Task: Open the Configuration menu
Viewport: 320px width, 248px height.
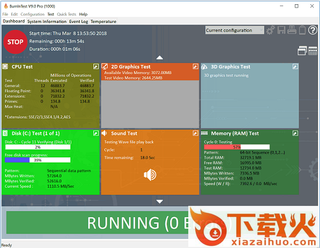Action: (x=33, y=14)
